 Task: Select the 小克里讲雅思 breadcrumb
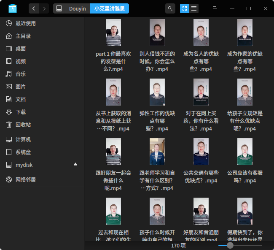[x=110, y=8]
